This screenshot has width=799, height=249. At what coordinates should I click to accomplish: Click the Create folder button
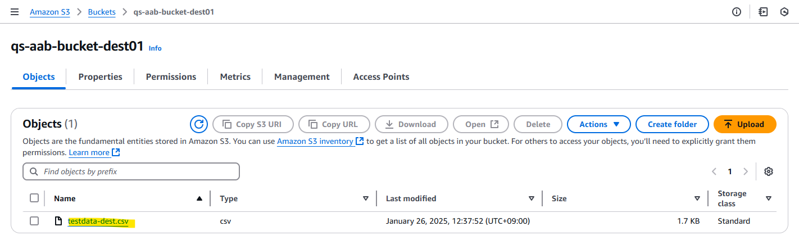pos(672,124)
